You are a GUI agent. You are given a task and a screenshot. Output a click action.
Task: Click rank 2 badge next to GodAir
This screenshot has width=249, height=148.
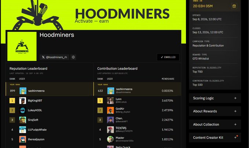click(x=100, y=110)
